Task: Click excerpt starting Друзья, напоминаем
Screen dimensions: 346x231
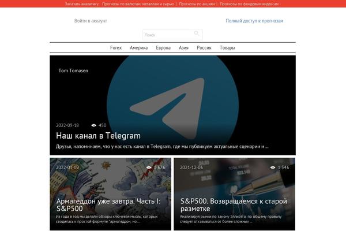Action: [162, 146]
